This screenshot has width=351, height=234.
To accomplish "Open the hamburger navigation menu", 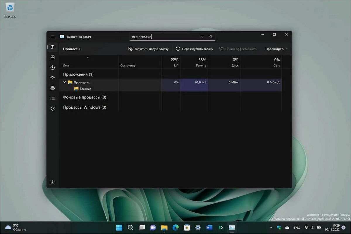I will pyautogui.click(x=53, y=37).
